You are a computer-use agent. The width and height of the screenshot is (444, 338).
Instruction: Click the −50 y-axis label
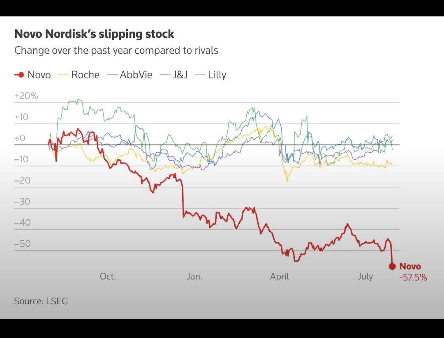pyautogui.click(x=23, y=244)
